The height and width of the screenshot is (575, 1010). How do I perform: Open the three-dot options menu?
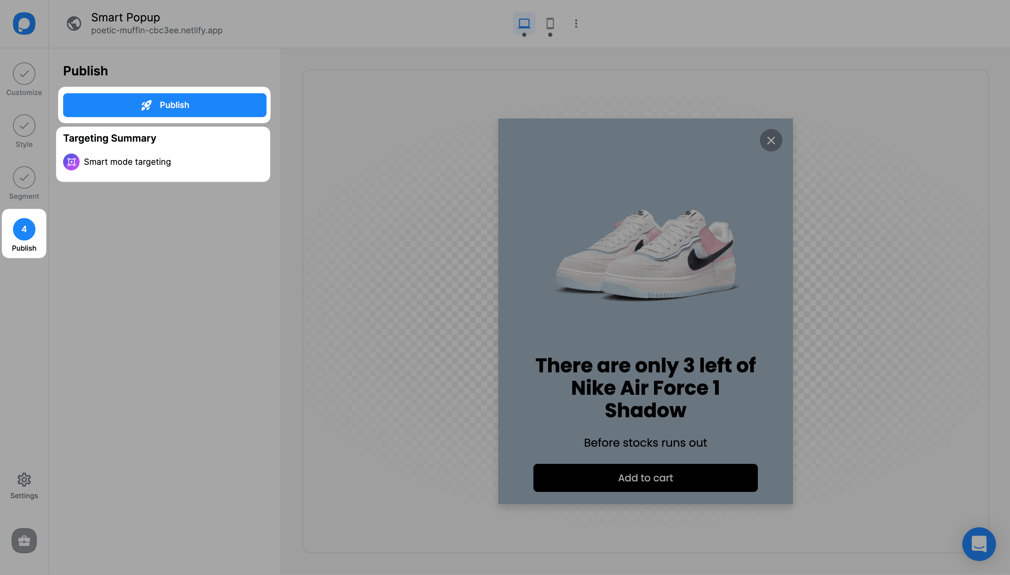[576, 24]
